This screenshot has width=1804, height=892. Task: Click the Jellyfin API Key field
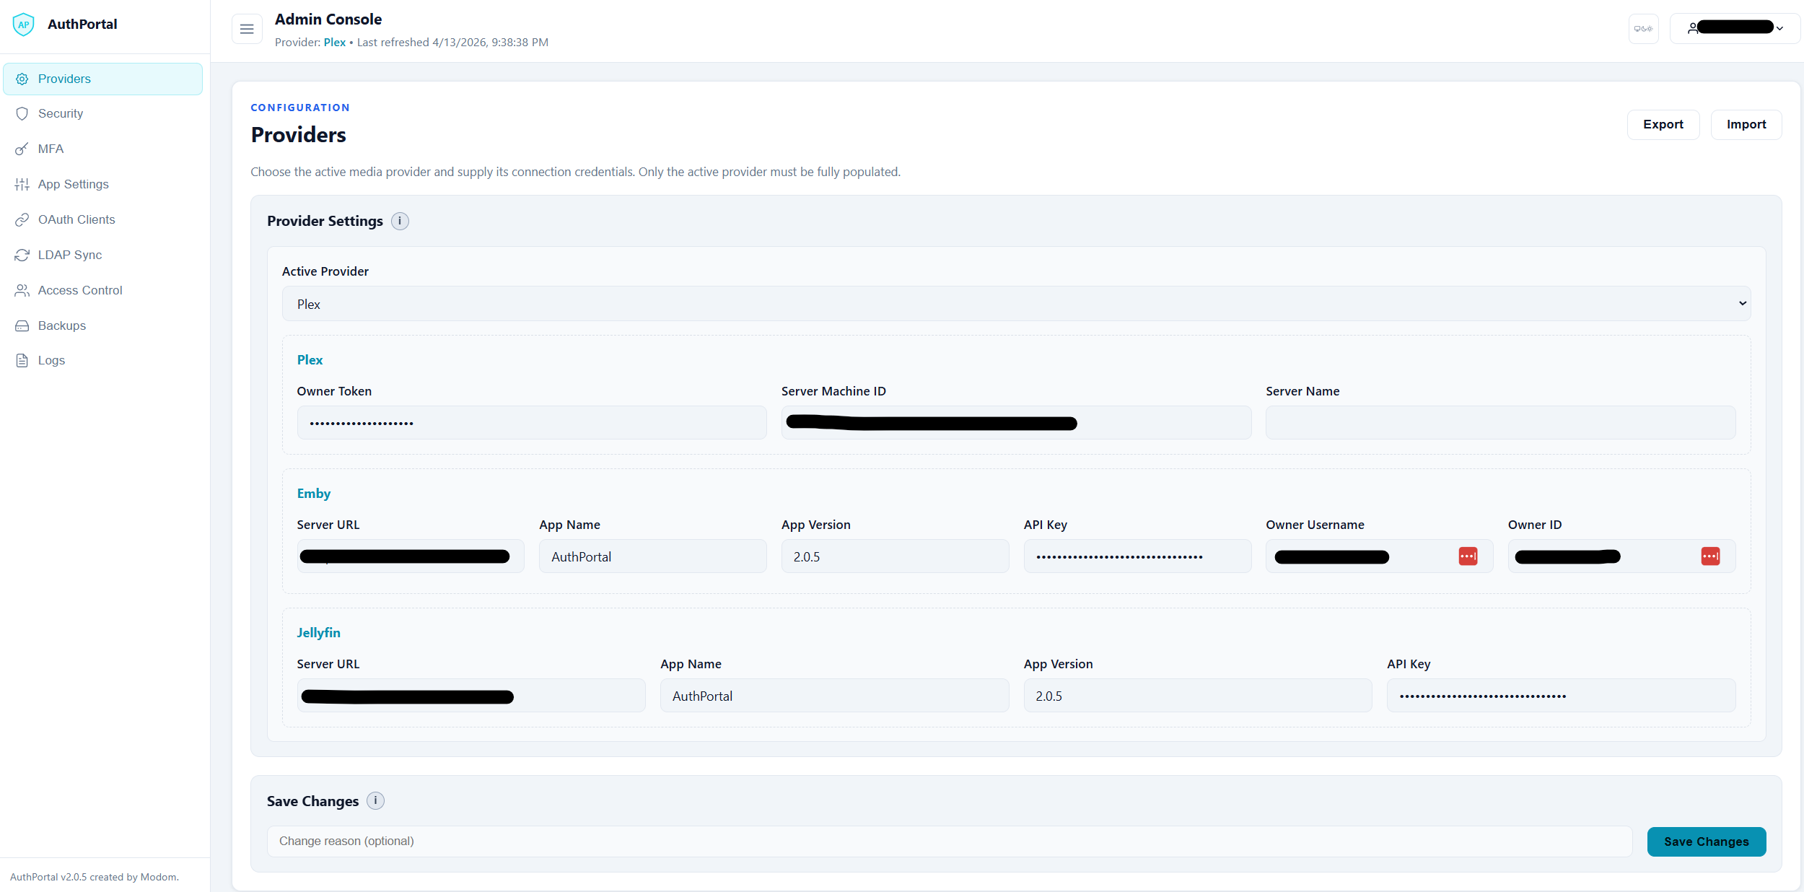[1561, 696]
